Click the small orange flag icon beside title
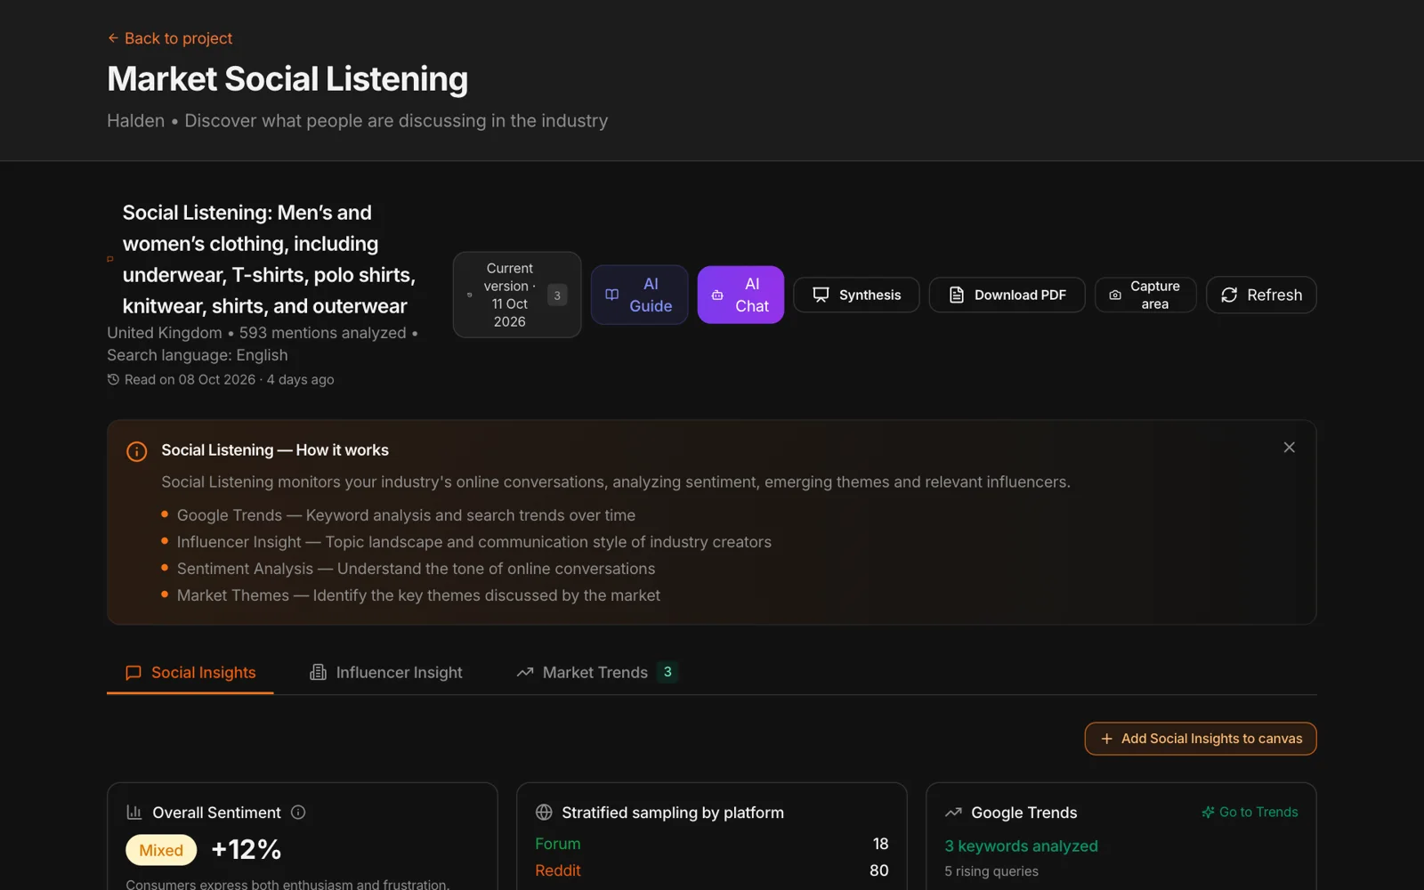Screen dimensions: 1424x890 click(110, 259)
